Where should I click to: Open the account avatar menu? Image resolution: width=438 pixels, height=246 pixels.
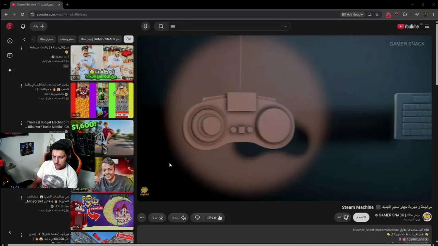[10, 26]
